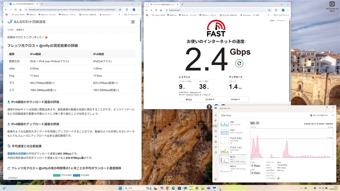Viewport: 340px width, 191px height.
Task: Click the FAST speed test reload button
Action: (239, 63)
